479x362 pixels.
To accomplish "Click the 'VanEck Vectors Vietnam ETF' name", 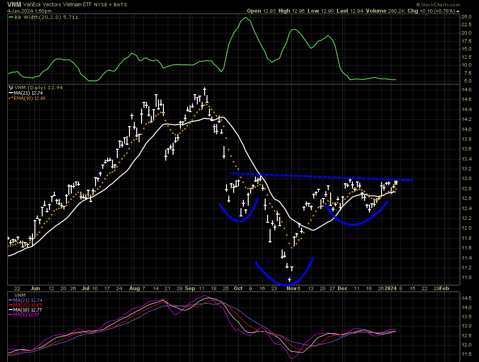I will pos(57,4).
